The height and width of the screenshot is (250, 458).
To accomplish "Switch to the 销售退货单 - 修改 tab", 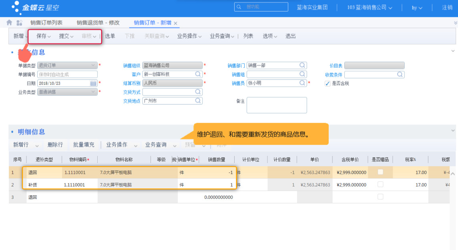I will click(98, 23).
